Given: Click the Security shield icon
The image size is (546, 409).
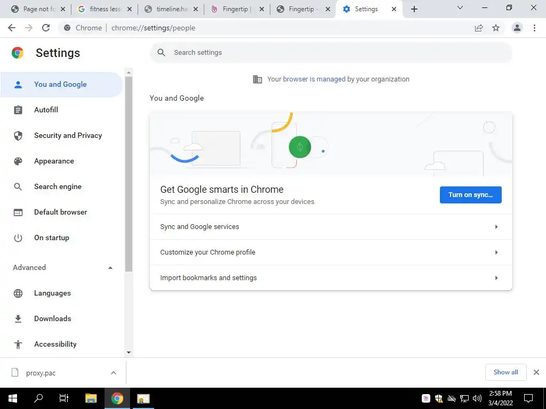Looking at the screenshot, I should point(18,136).
